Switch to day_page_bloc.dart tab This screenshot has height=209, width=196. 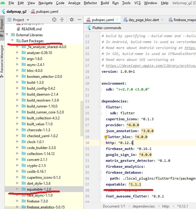click(x=144, y=20)
